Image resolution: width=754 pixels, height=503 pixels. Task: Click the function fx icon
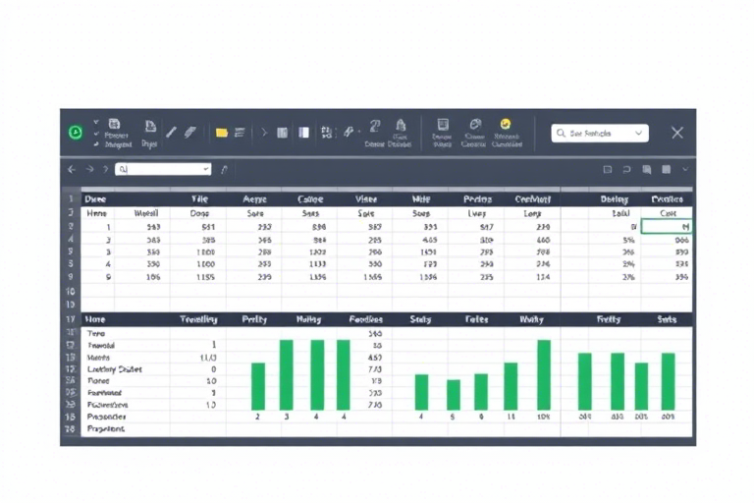click(x=224, y=169)
